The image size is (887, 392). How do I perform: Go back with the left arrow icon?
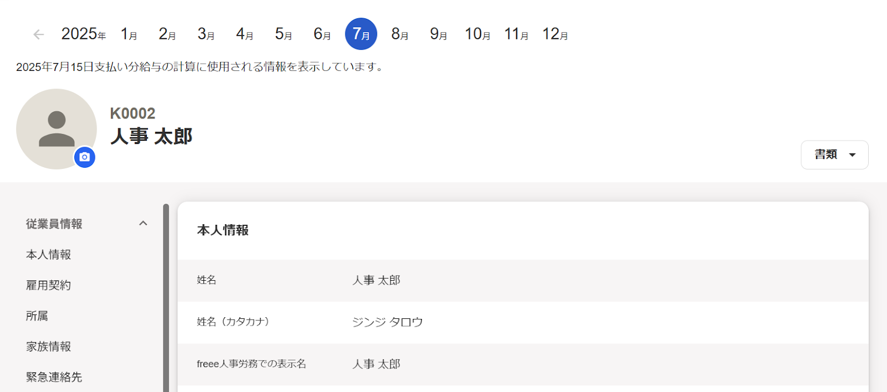[38, 34]
